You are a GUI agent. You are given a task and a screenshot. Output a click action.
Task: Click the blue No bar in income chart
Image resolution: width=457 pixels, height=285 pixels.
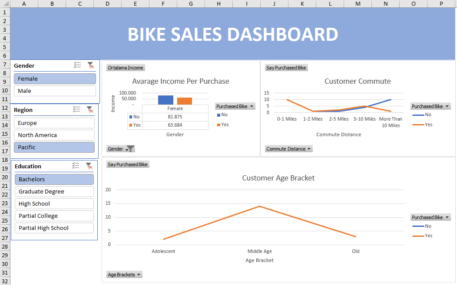[x=166, y=100]
